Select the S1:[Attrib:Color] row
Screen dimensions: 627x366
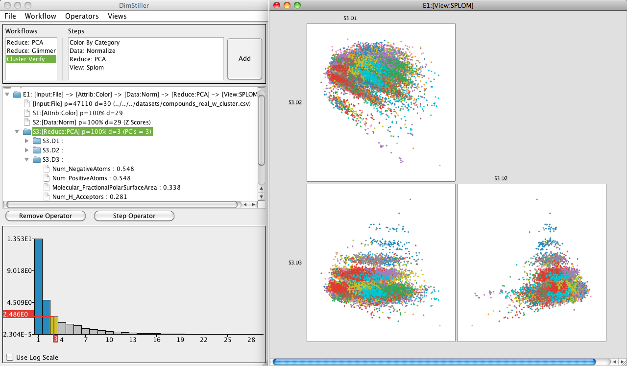[x=77, y=113]
